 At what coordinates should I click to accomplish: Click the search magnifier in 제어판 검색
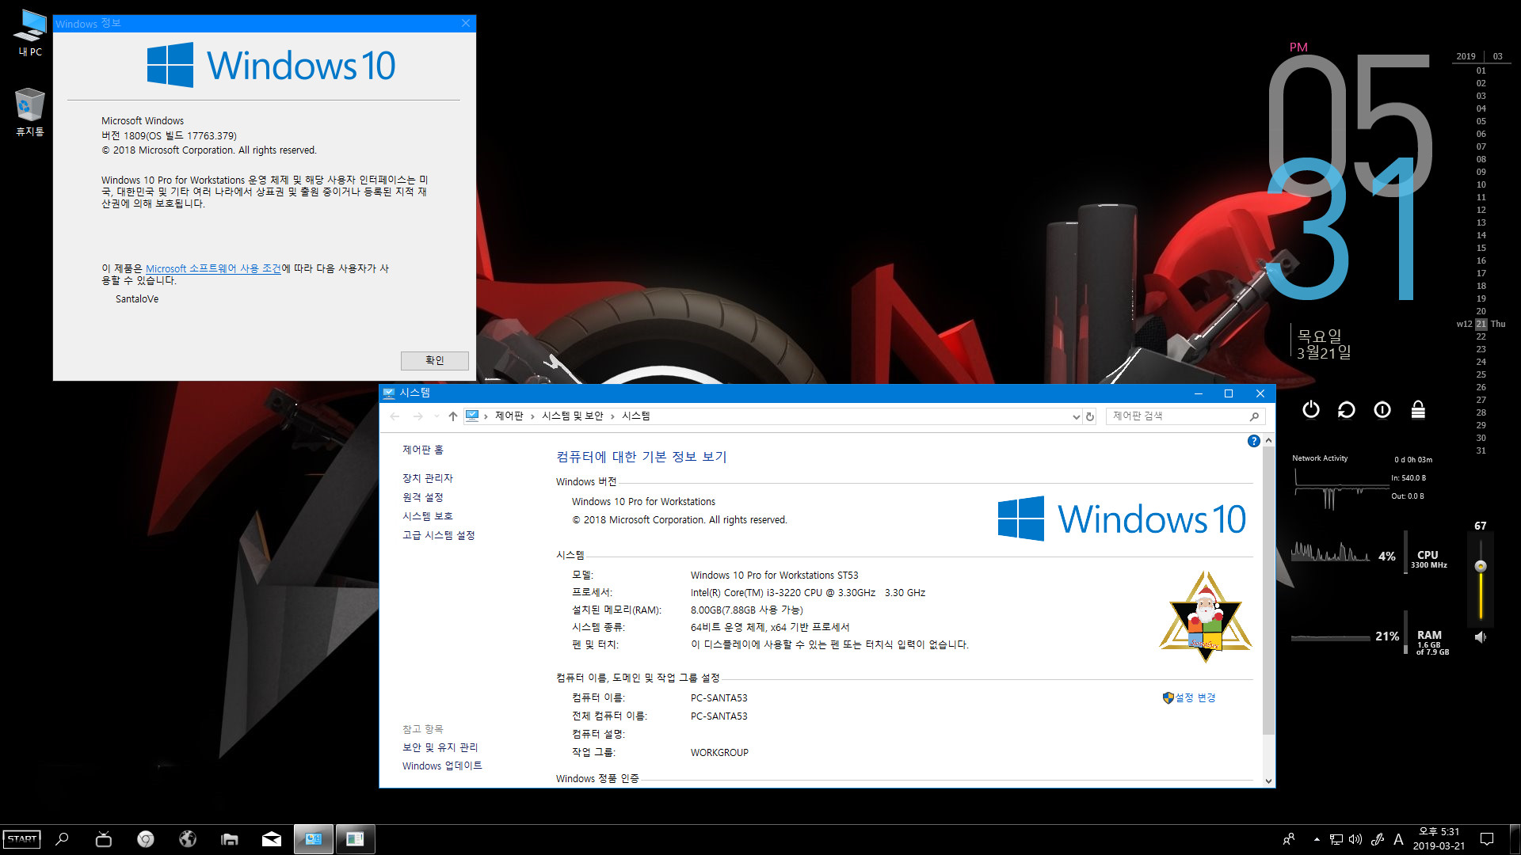[1254, 416]
